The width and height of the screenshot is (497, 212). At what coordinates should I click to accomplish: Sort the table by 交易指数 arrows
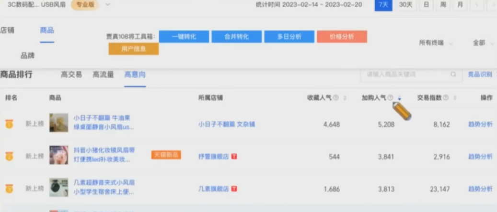(454, 98)
